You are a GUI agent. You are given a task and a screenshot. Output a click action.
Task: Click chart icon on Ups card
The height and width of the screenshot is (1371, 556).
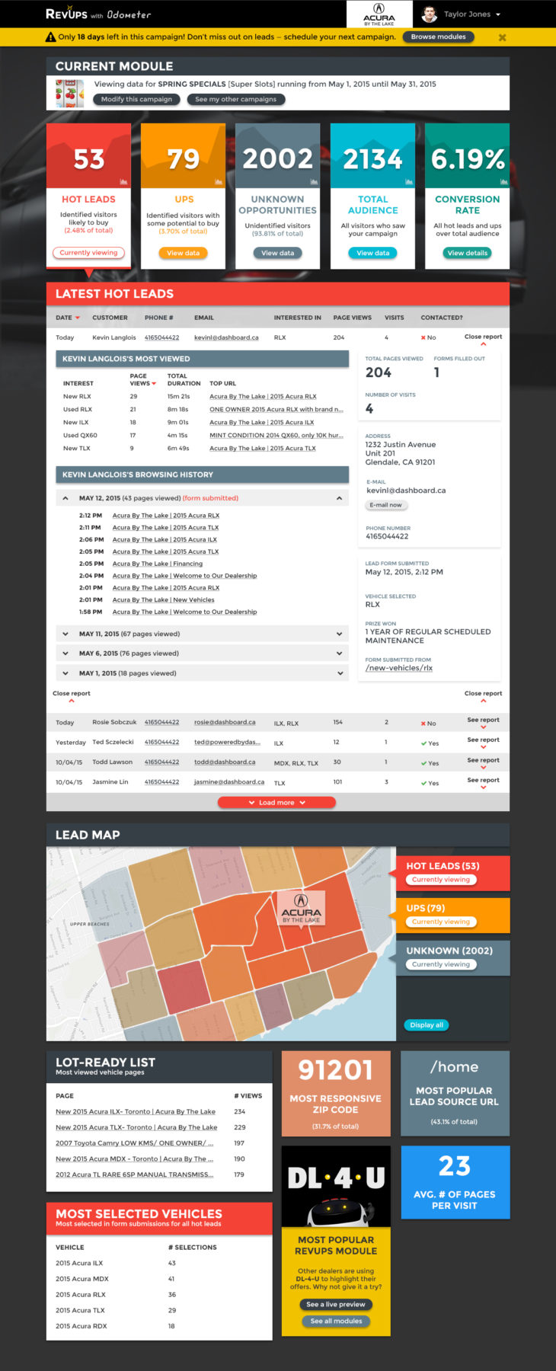pos(219,182)
